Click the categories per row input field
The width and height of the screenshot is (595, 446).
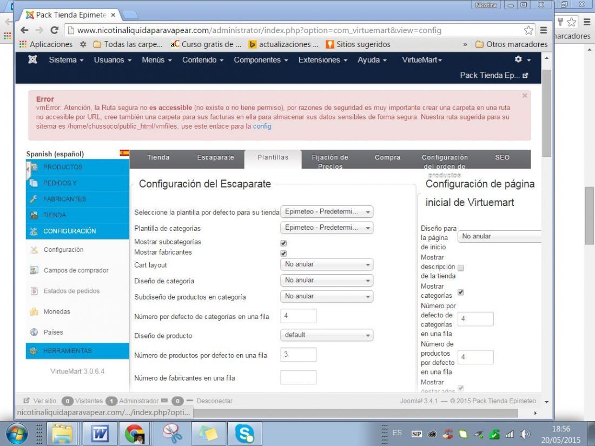click(x=298, y=316)
